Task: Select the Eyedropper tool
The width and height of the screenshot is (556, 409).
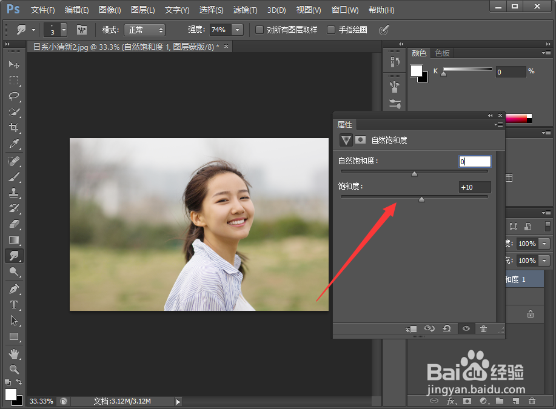Action: tap(14, 144)
